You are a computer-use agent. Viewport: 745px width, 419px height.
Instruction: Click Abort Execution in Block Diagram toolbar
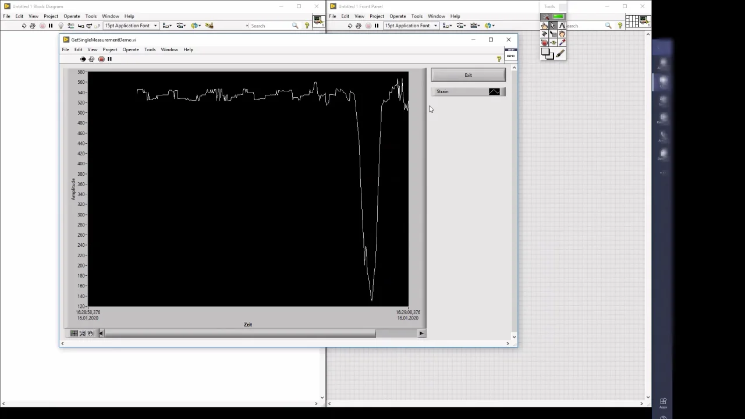(42, 26)
